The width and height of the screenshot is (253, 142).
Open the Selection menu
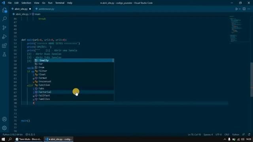click(26, 3)
